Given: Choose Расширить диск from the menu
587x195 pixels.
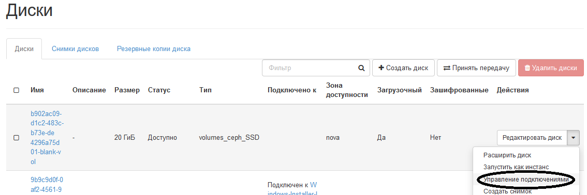Looking at the screenshot, I should point(507,155).
